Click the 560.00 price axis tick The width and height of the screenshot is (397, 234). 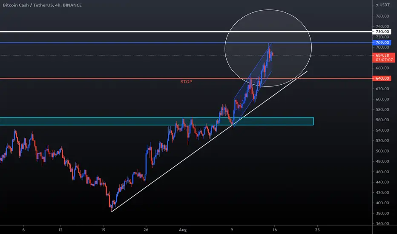click(x=383, y=120)
